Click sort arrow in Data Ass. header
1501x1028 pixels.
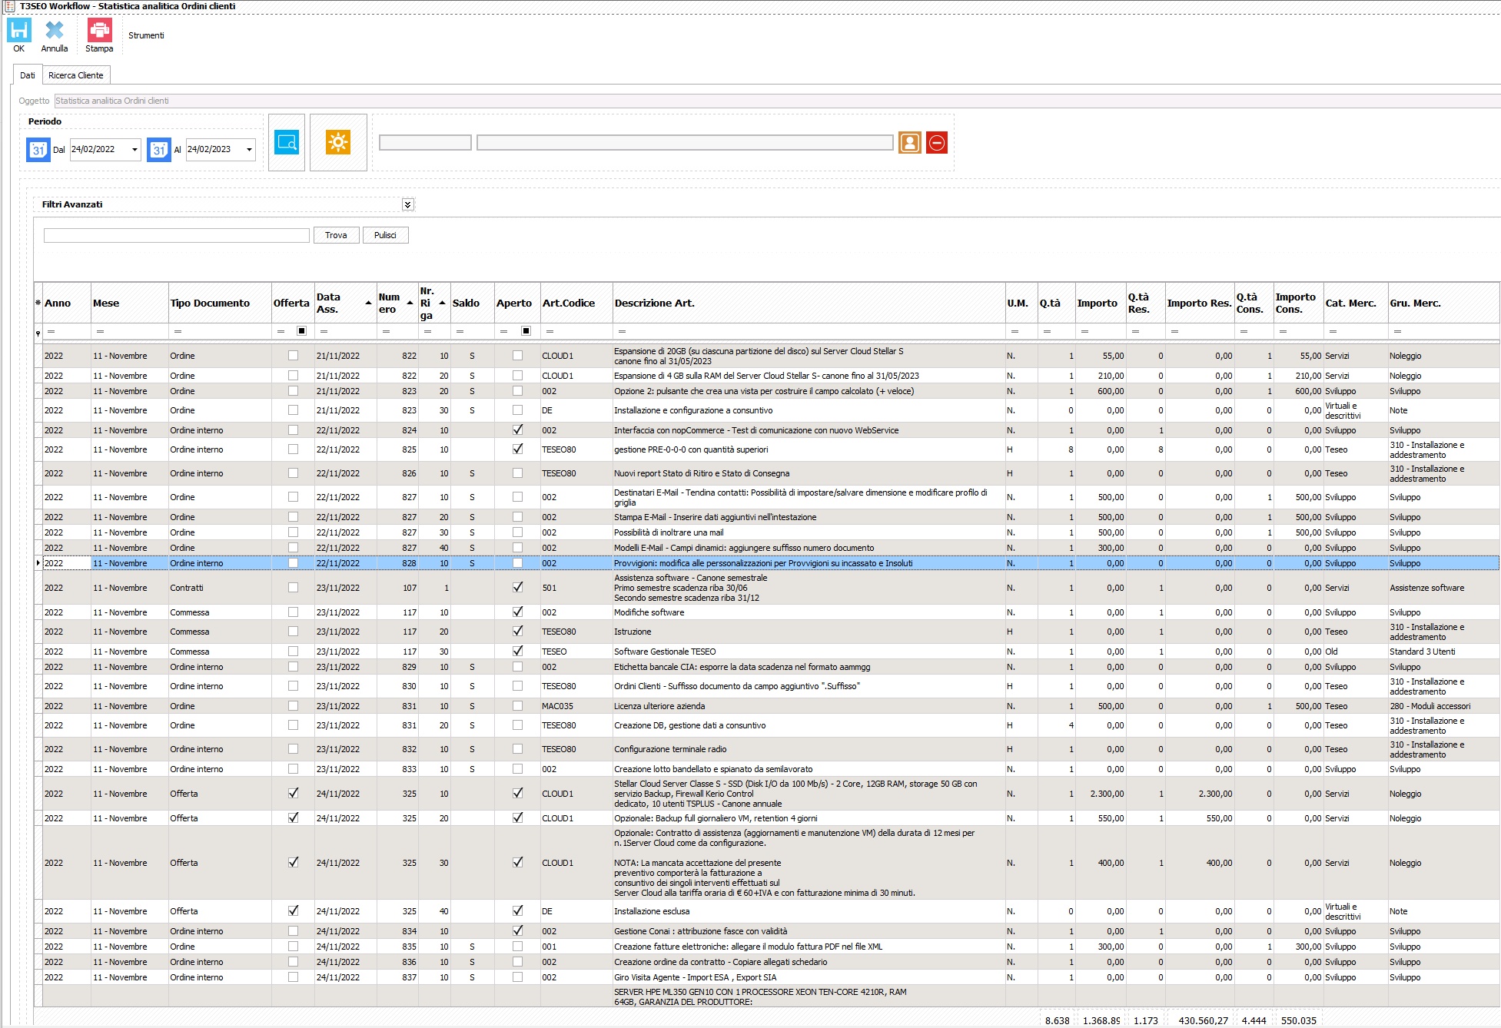point(368,303)
